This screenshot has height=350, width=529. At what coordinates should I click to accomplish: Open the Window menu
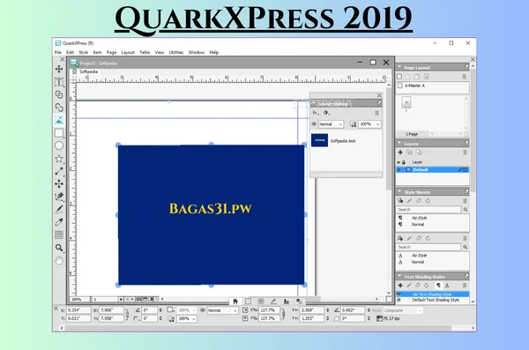click(197, 52)
